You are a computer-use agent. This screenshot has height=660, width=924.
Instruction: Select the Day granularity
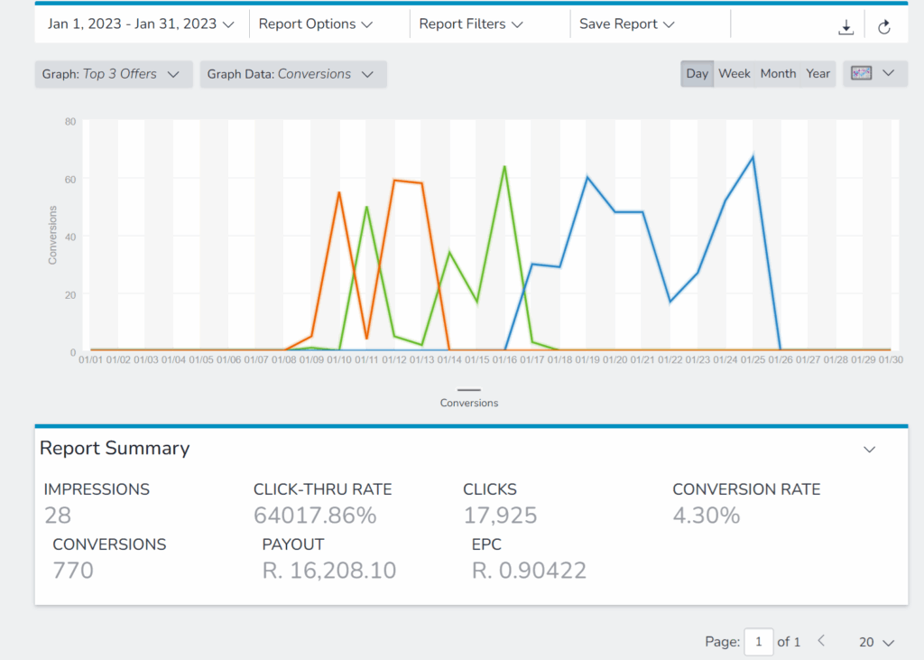coord(697,74)
